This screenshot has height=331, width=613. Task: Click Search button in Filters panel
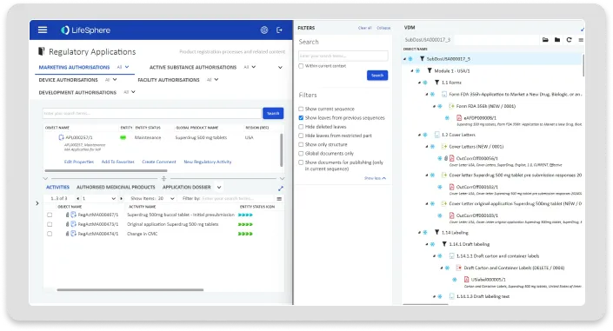point(377,75)
